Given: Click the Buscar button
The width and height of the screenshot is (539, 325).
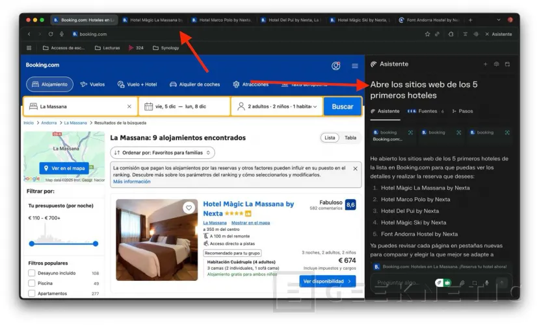Looking at the screenshot, I should pyautogui.click(x=343, y=106).
